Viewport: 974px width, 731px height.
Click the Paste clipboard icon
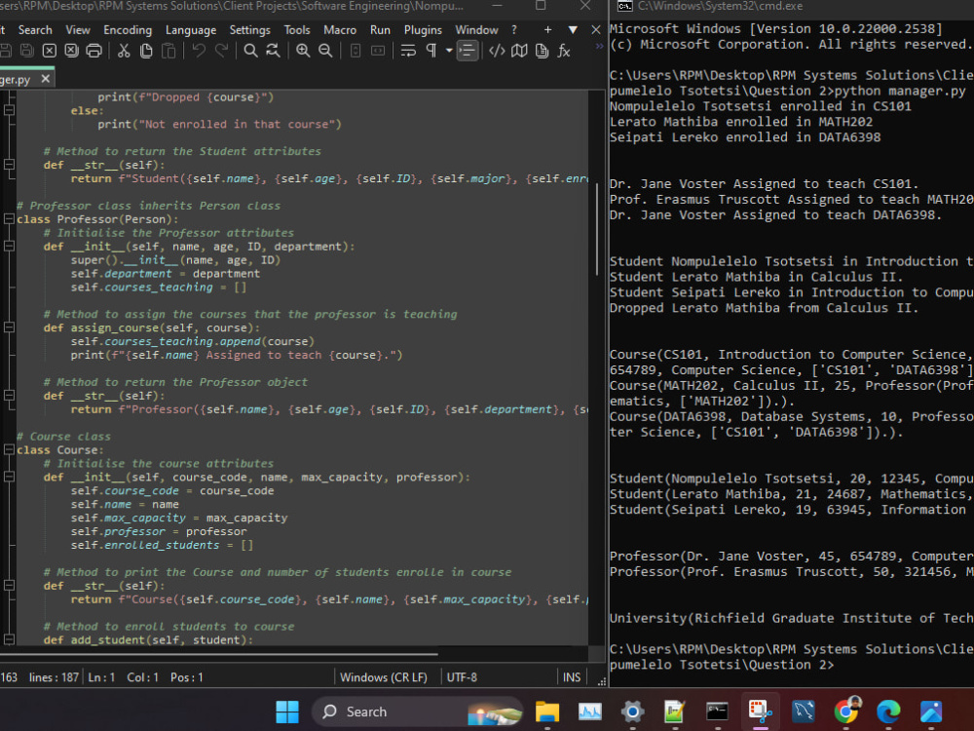click(169, 51)
